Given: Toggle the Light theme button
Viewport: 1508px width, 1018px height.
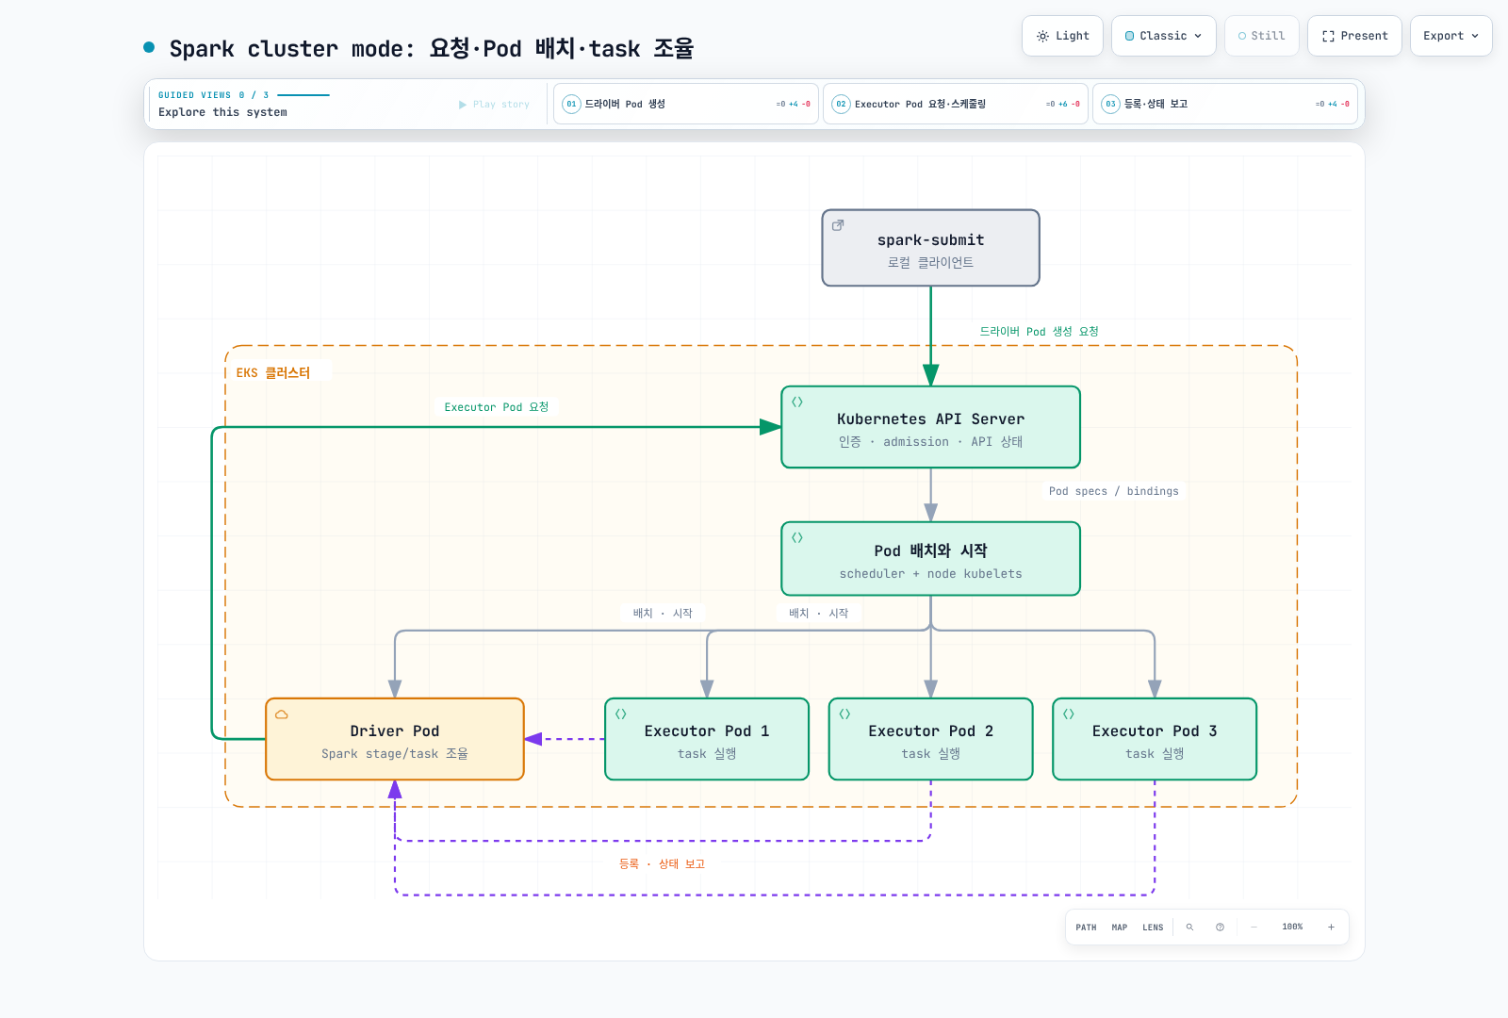Looking at the screenshot, I should click(x=1062, y=36).
